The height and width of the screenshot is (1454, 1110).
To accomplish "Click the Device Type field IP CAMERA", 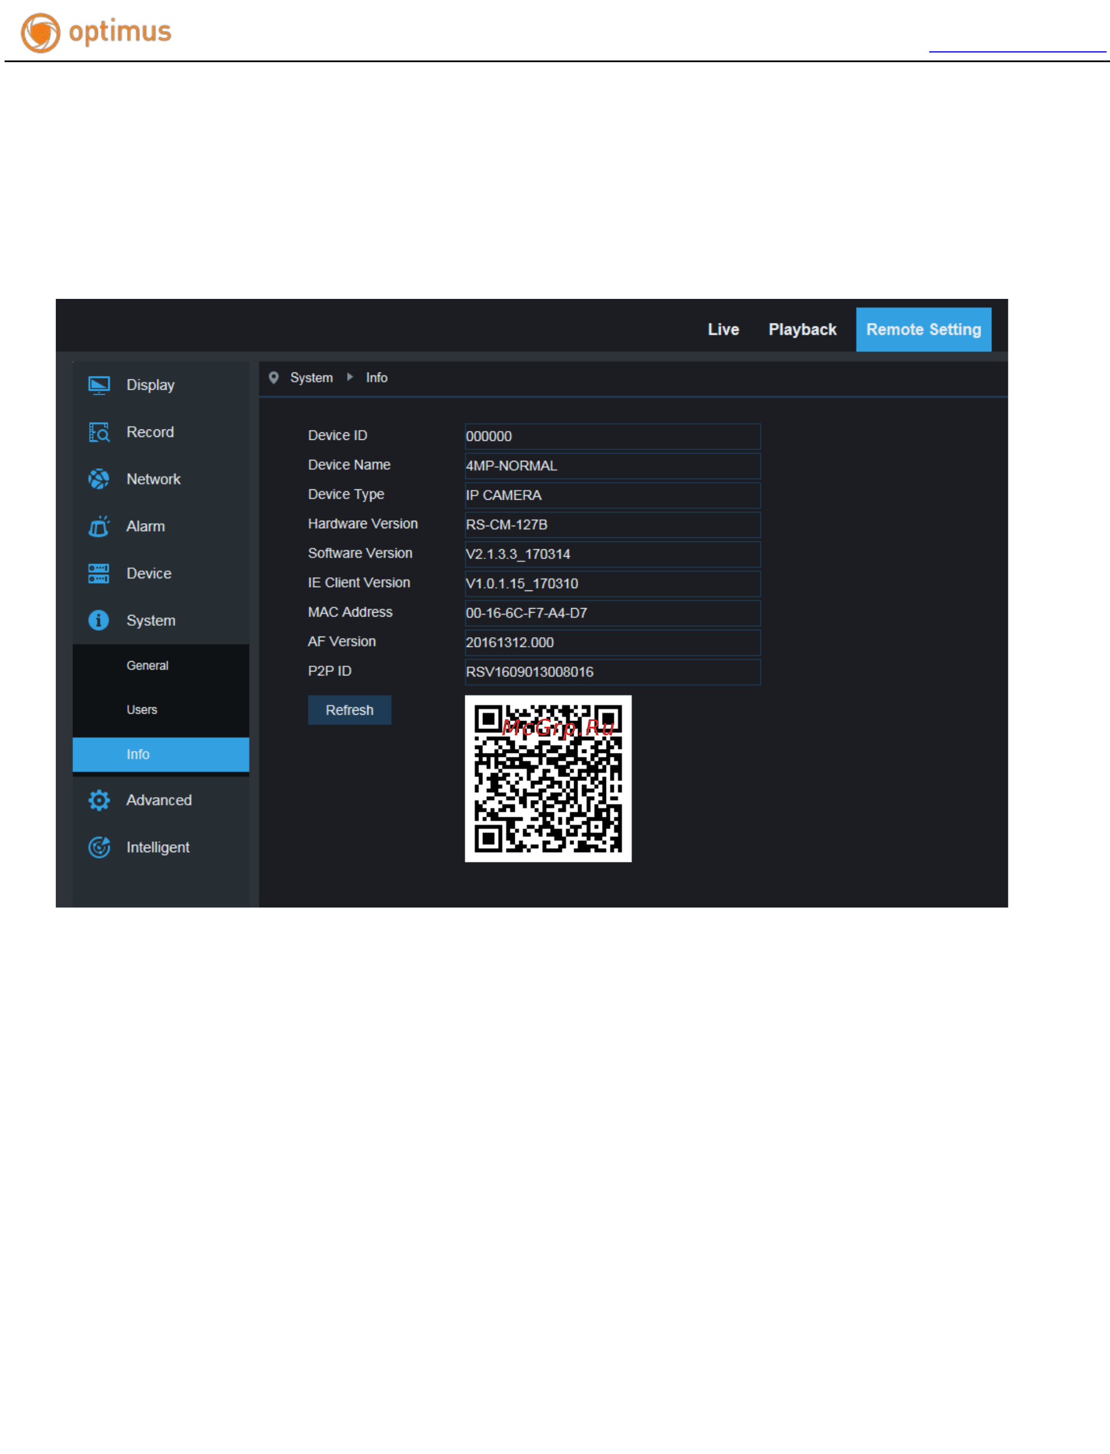I will click(612, 495).
